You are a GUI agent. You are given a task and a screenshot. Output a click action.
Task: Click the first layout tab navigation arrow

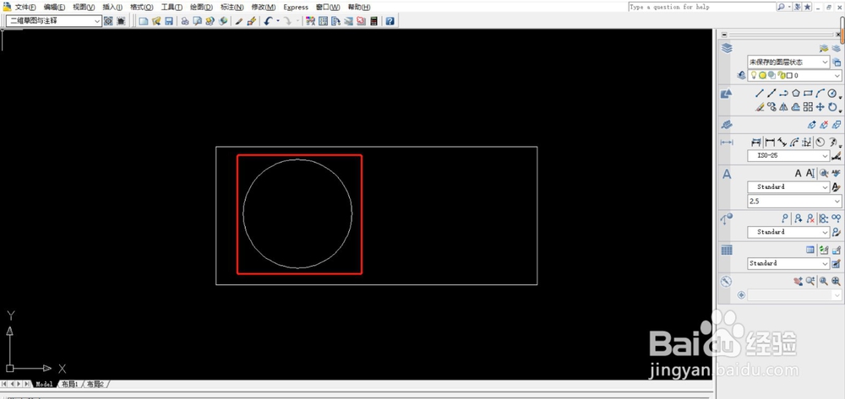pos(4,384)
